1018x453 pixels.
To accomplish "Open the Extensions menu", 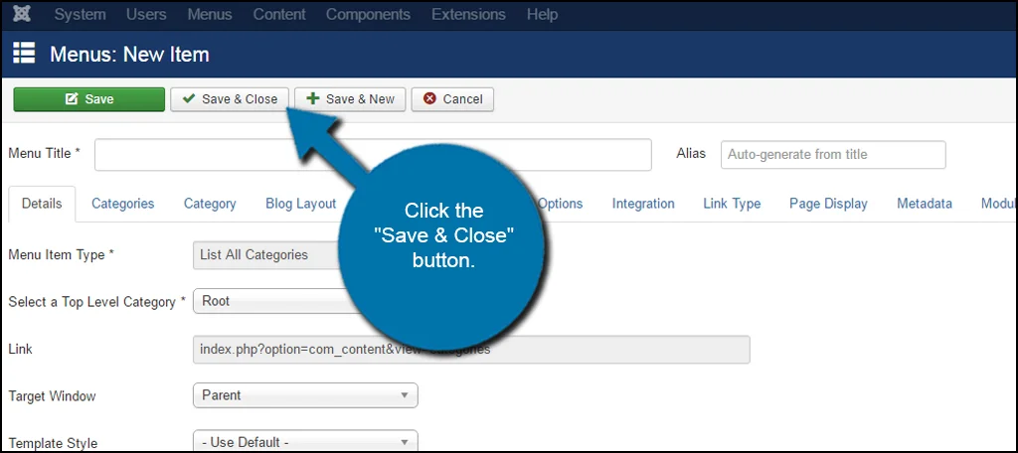I will (x=468, y=15).
